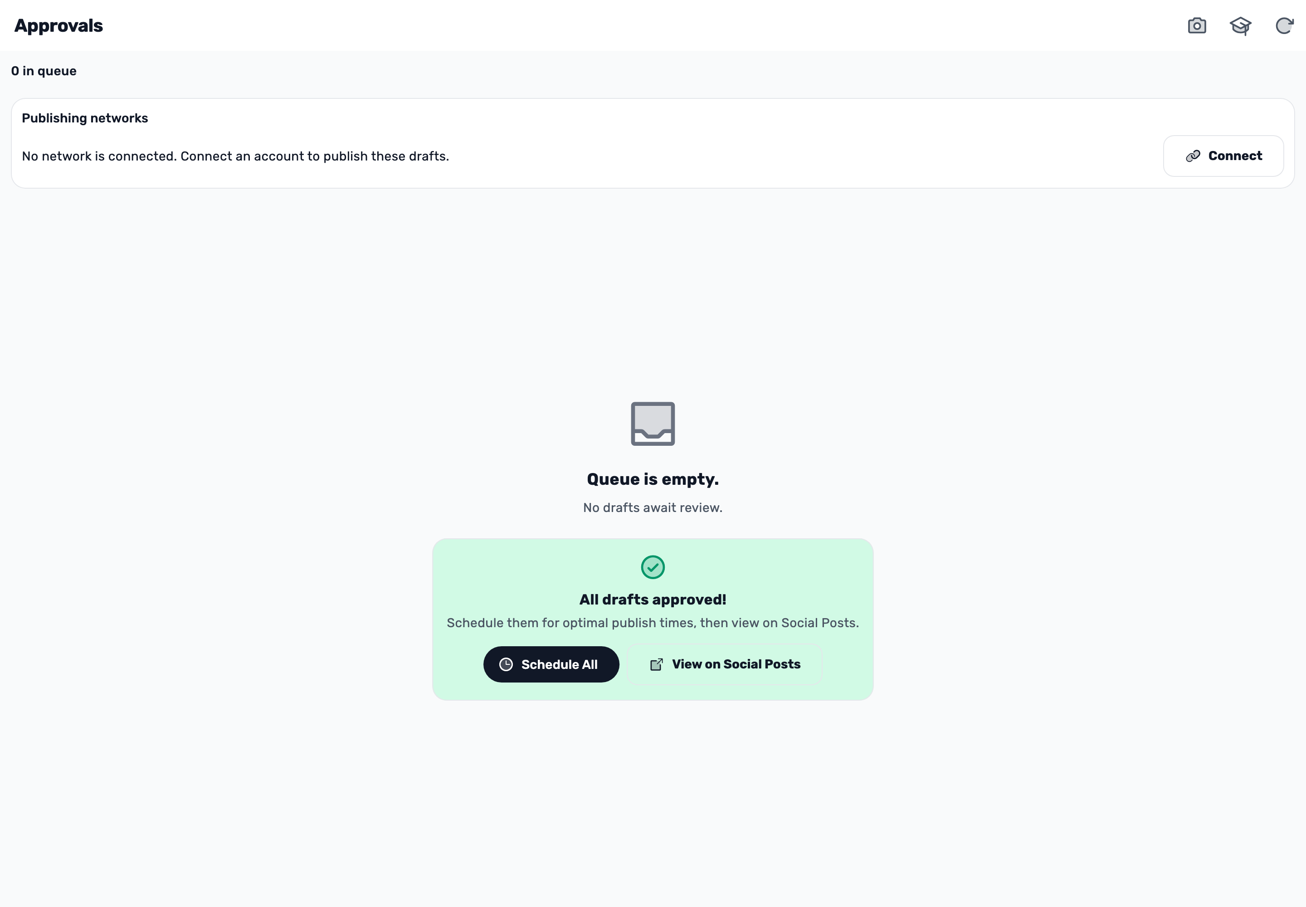The height and width of the screenshot is (907, 1306).
Task: Open the graduation cap tutorial icon
Action: tap(1241, 25)
